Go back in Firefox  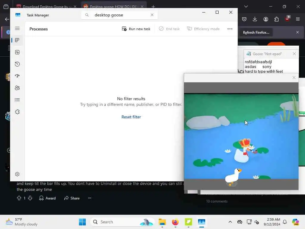tap(7, 19)
